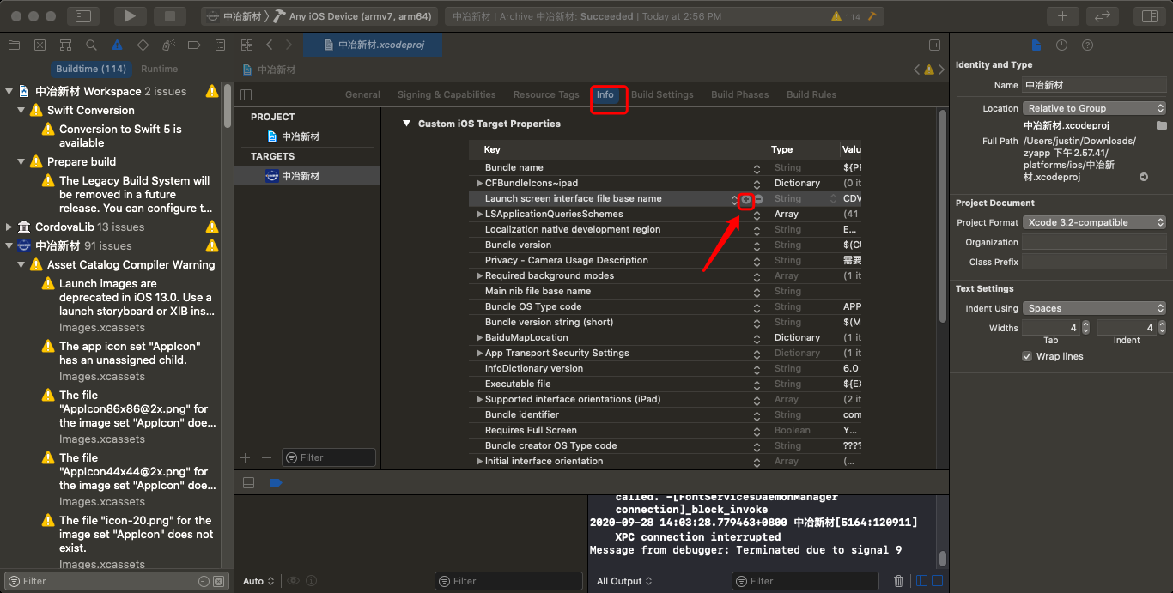Switch to the Build Phases tab
Screen dimensions: 1173x593
click(x=739, y=94)
